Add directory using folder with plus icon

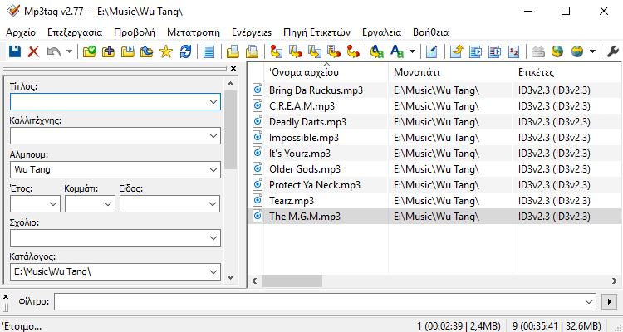click(x=109, y=51)
